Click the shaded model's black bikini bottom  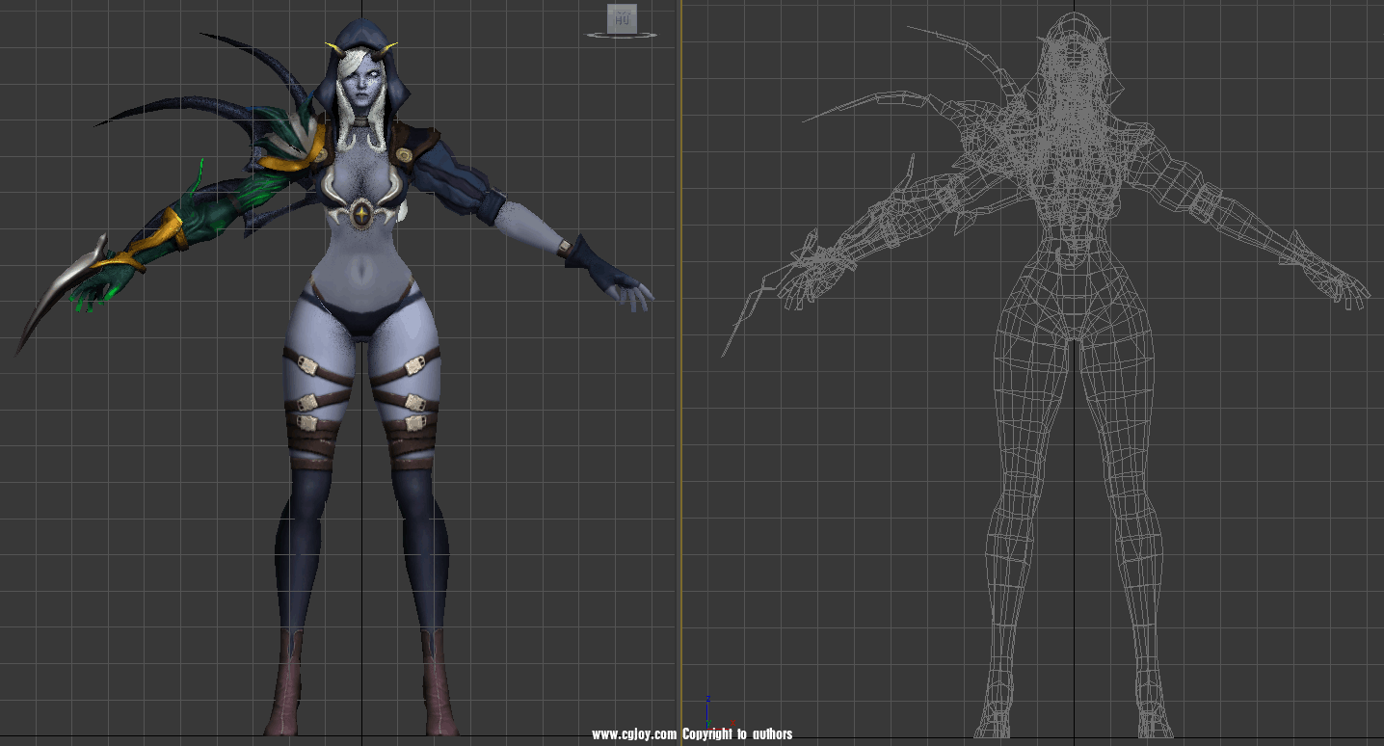tap(361, 316)
